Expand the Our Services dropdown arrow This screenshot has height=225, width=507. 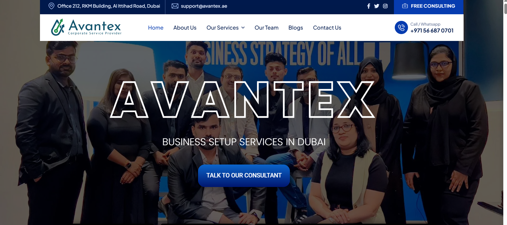tap(243, 28)
